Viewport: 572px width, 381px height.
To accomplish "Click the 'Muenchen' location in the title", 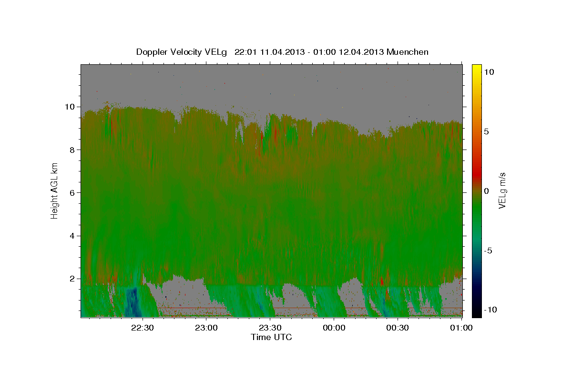I will 408,52.
